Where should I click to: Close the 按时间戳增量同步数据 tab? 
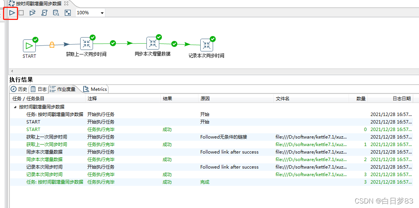tap(67, 3)
